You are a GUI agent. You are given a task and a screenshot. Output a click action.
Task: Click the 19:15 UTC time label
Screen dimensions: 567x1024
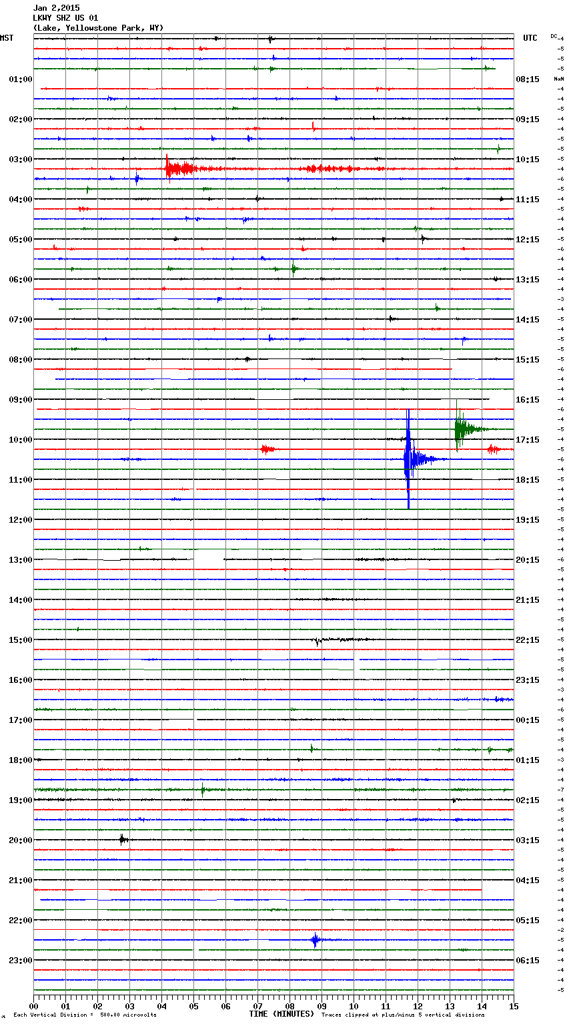tap(528, 520)
